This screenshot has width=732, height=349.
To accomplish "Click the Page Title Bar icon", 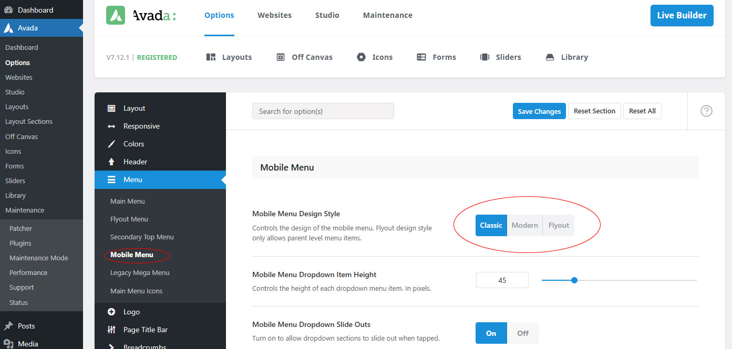I will [x=111, y=330].
